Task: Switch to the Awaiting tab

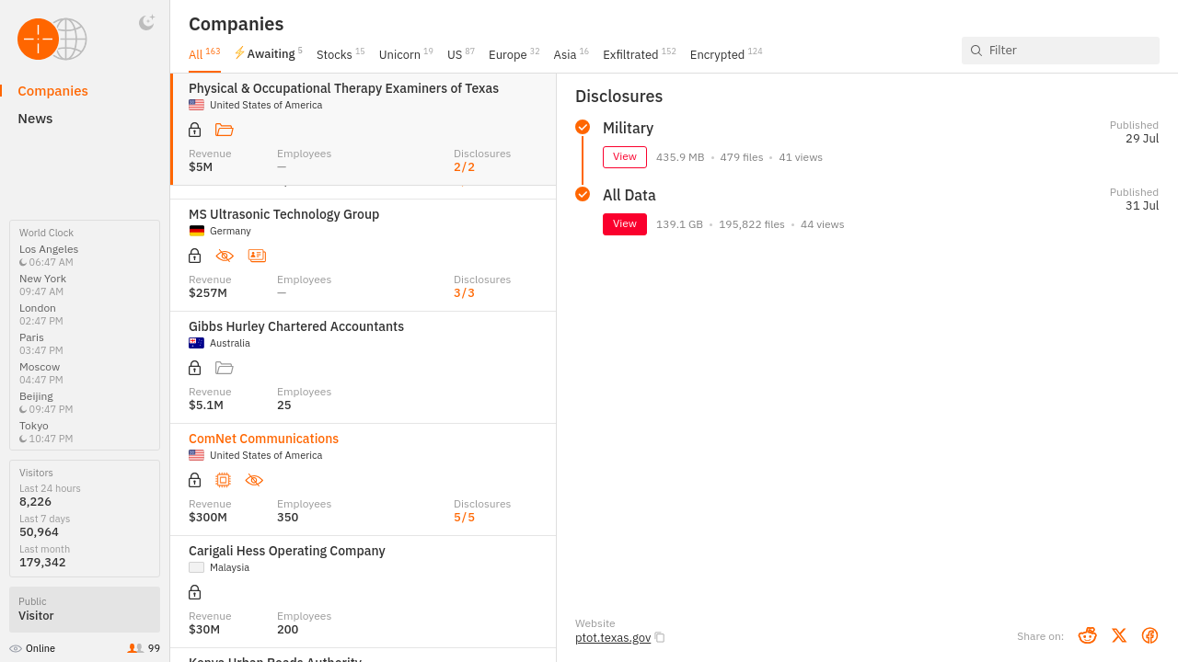Action: (x=269, y=54)
